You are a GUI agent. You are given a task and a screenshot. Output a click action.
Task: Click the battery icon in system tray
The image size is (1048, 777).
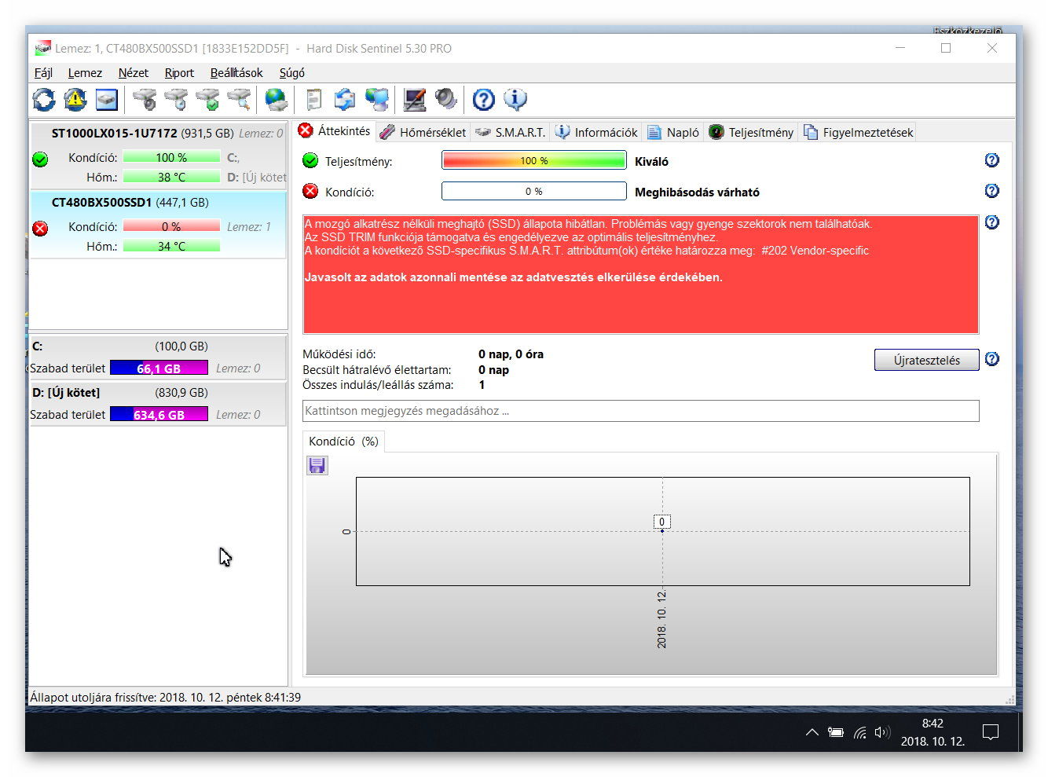point(836,732)
